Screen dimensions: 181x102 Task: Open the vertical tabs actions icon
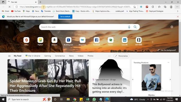[3, 2]
